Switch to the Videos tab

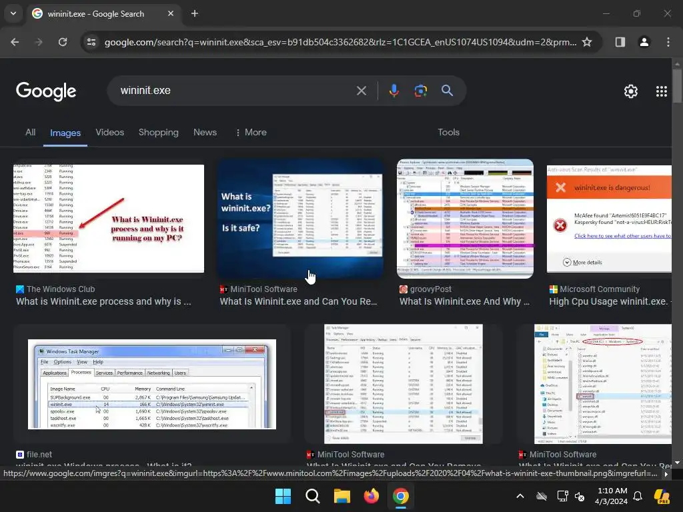[x=110, y=133]
